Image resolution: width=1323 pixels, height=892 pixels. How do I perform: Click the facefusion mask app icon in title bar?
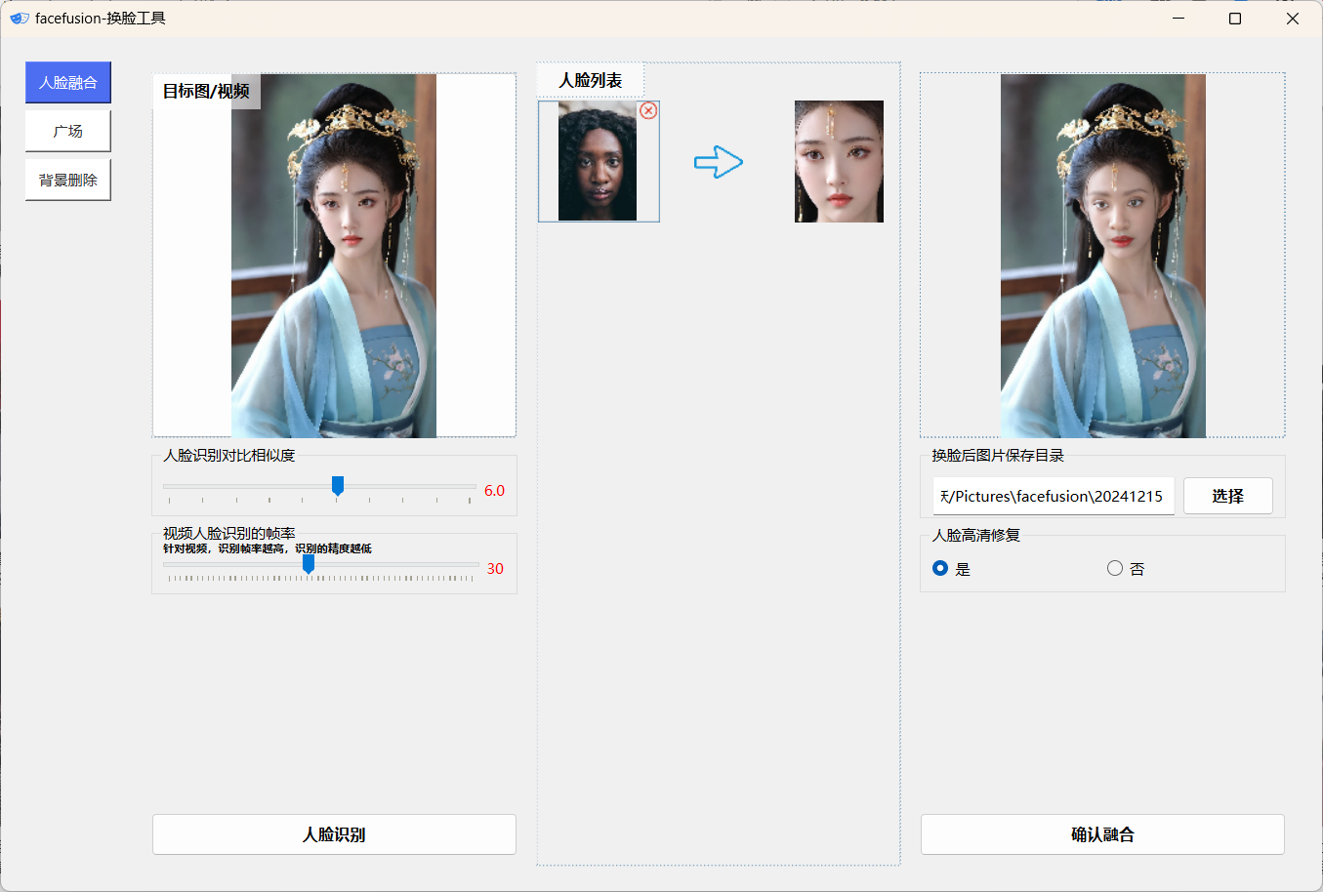pyautogui.click(x=19, y=18)
